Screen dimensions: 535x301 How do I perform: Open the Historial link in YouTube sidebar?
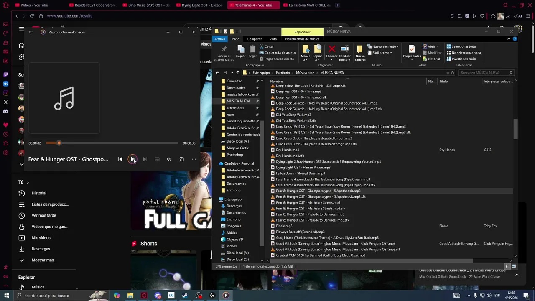coord(39,193)
